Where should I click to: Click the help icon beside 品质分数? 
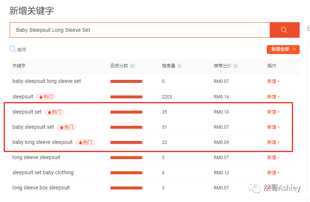(x=132, y=66)
